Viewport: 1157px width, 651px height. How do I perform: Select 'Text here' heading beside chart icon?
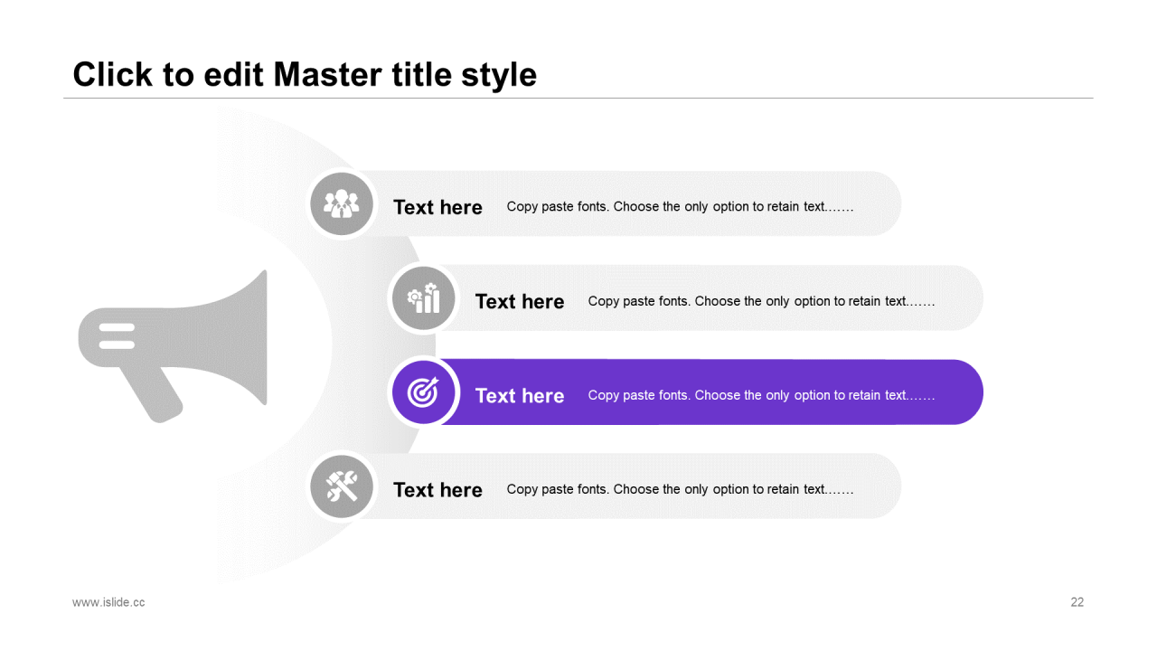[520, 301]
